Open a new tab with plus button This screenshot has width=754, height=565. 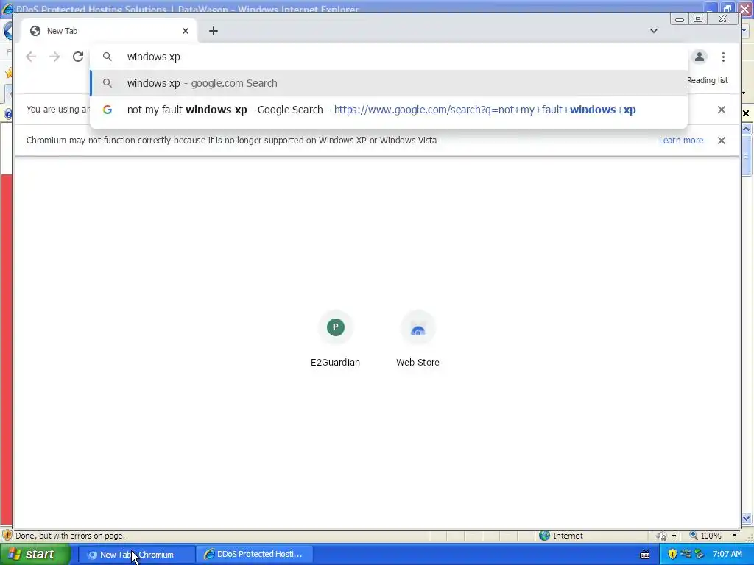tap(214, 31)
